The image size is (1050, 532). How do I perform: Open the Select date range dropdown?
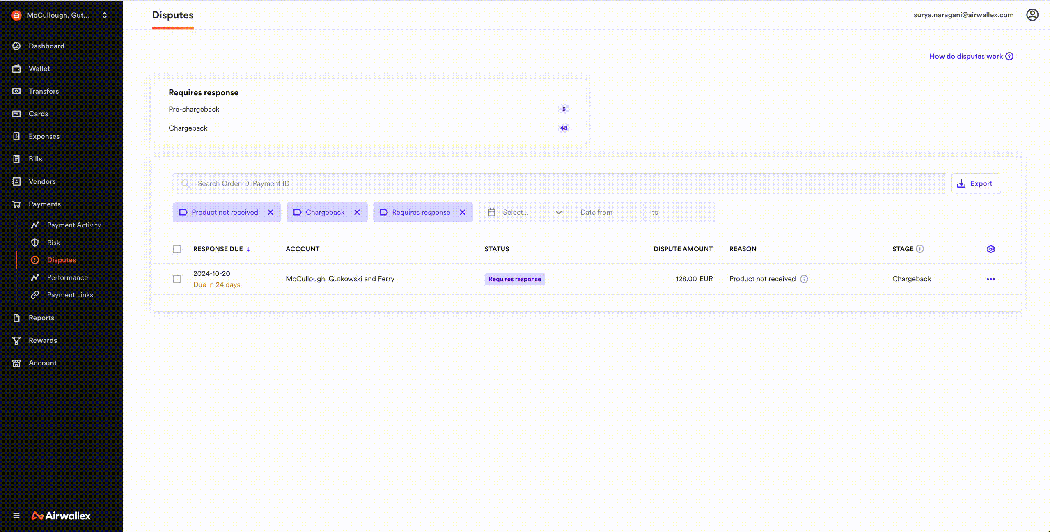(x=525, y=212)
